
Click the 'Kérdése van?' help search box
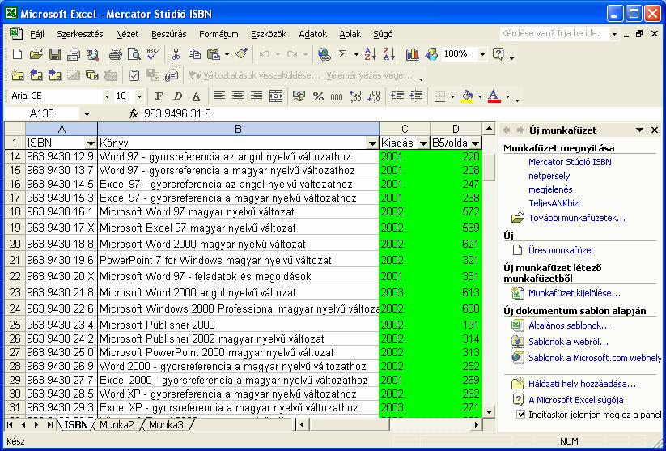point(554,33)
